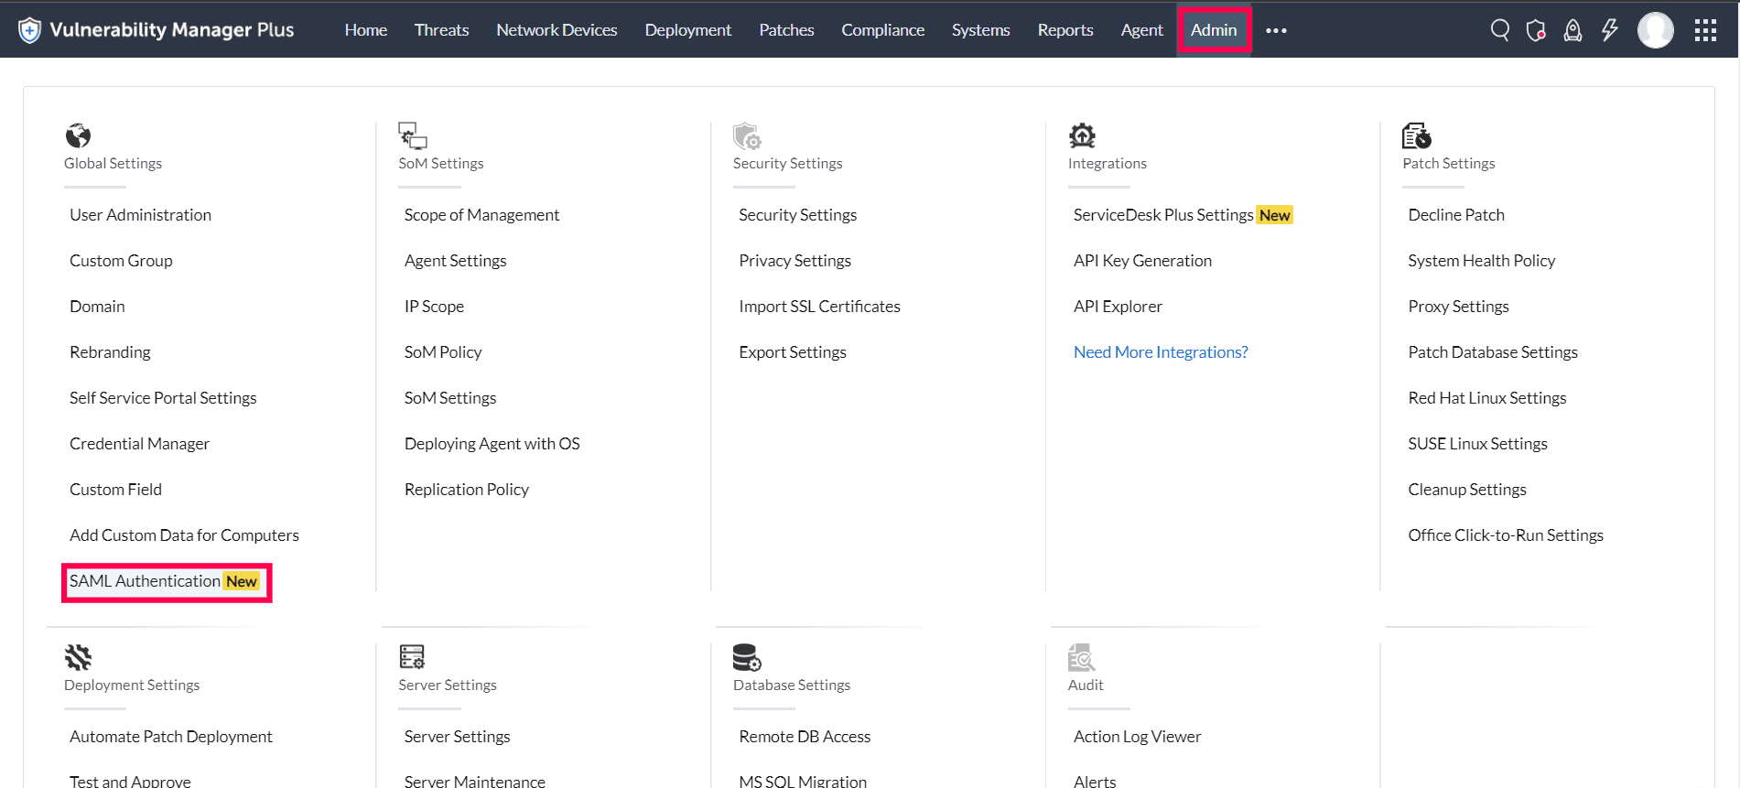
Task: Open the lightning bolt quick actions icon
Action: coord(1609,30)
